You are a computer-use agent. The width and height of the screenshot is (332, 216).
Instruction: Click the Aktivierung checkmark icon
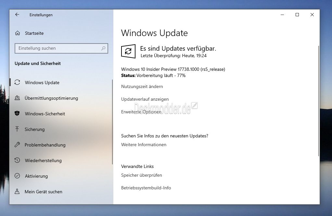click(x=17, y=176)
